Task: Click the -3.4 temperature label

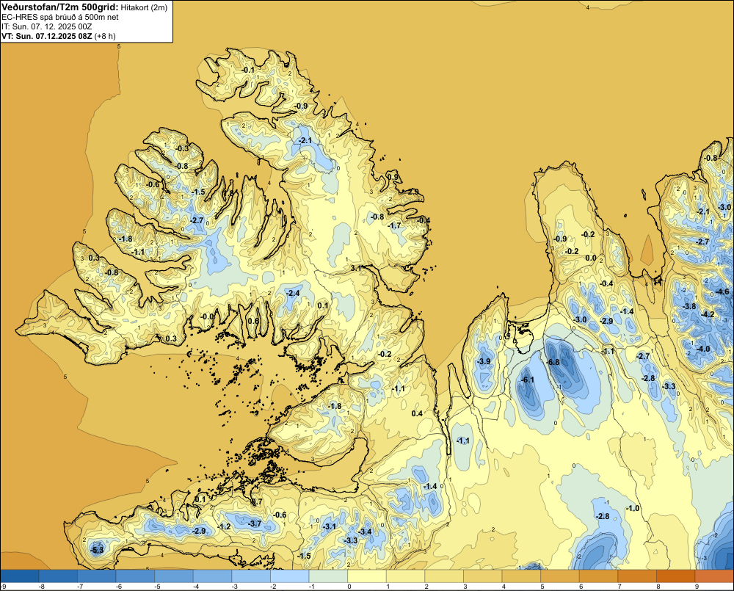Action: (x=365, y=532)
